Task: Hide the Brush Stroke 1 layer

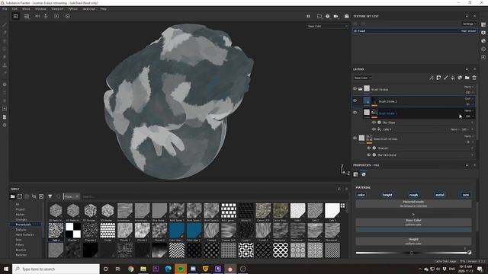Action: coord(355,113)
